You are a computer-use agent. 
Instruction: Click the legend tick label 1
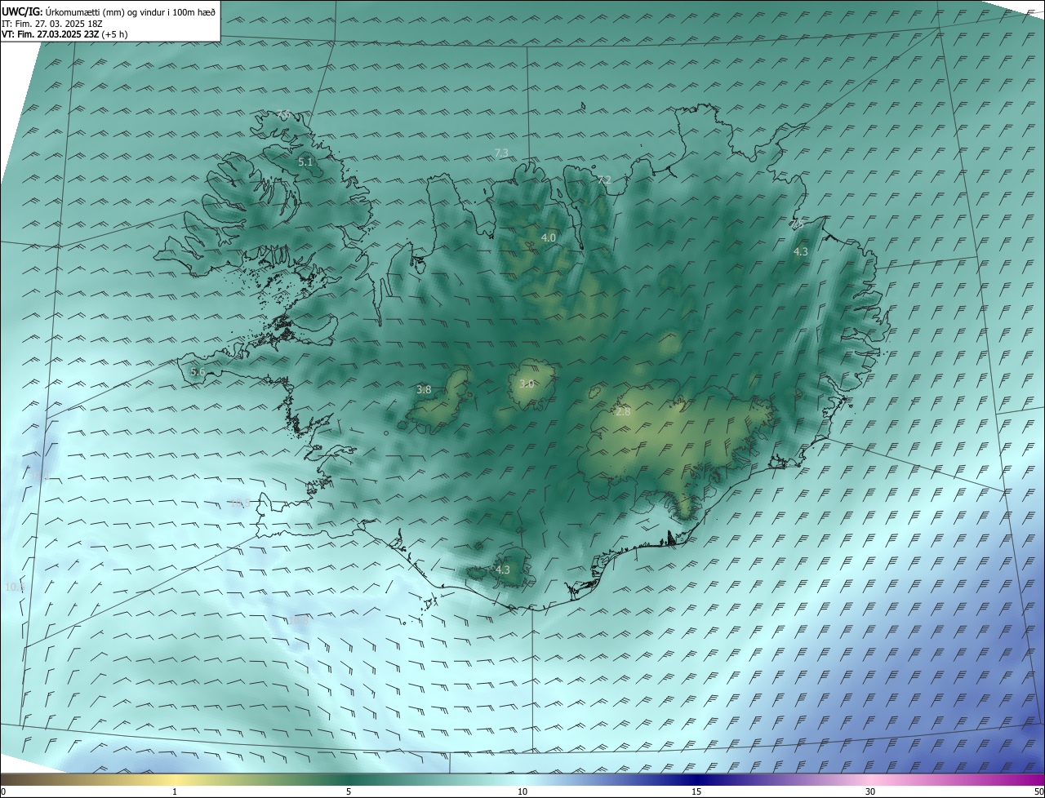pyautogui.click(x=175, y=791)
